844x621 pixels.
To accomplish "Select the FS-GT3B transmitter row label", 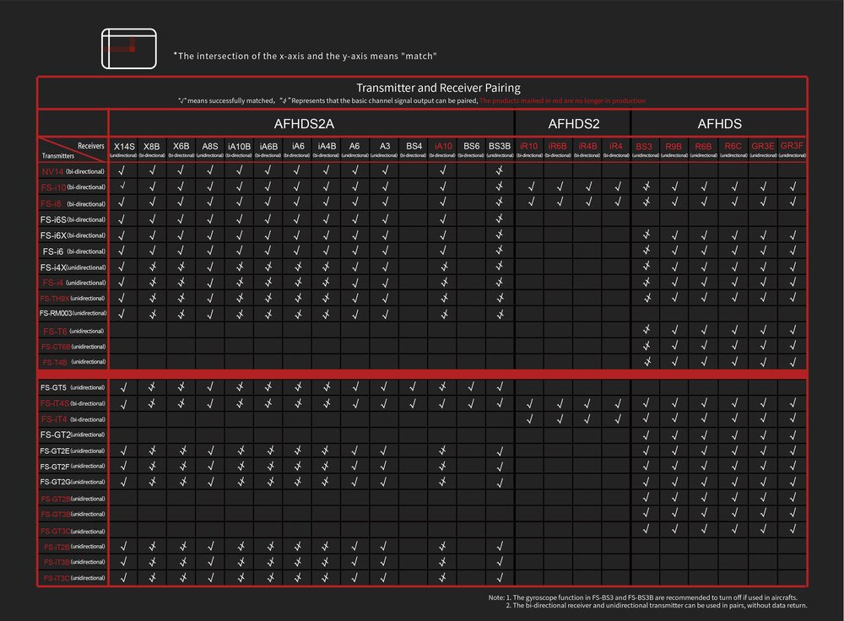I will click(x=73, y=515).
